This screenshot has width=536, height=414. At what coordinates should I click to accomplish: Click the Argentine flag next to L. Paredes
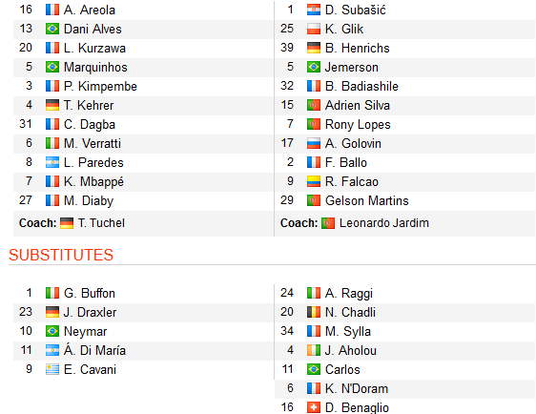pos(52,162)
